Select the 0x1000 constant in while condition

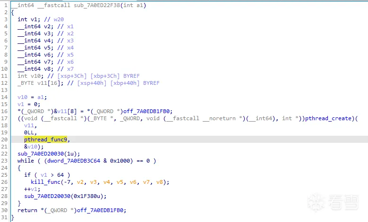pos(120,161)
